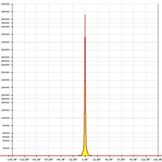Select the negative -22.5 x-axis label
Screen dimensions: 162x162
tap(73, 160)
